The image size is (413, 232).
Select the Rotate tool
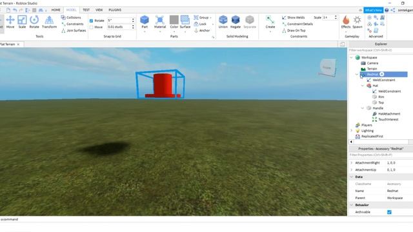pos(34,22)
